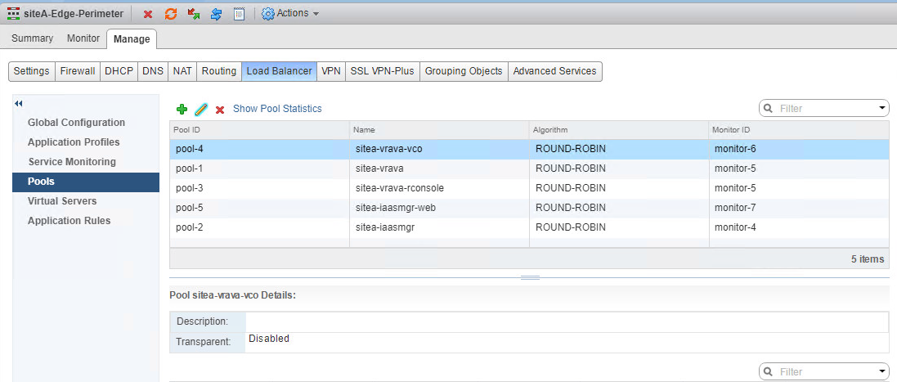Open the Firewall tab
Image resolution: width=897 pixels, height=382 pixels.
click(x=78, y=71)
